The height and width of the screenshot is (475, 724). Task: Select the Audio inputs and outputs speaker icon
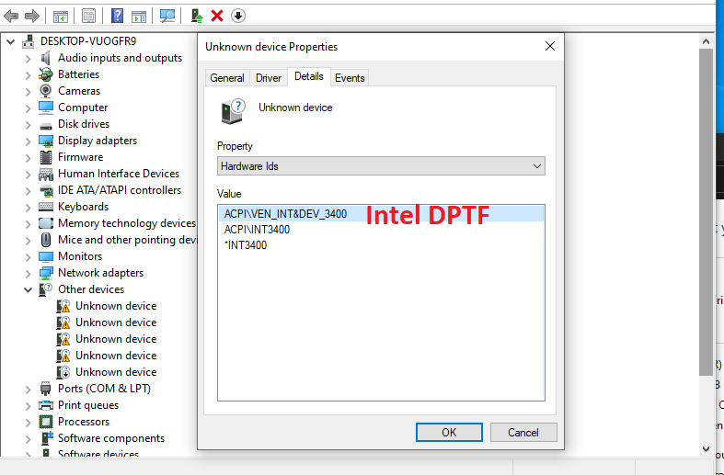46,58
